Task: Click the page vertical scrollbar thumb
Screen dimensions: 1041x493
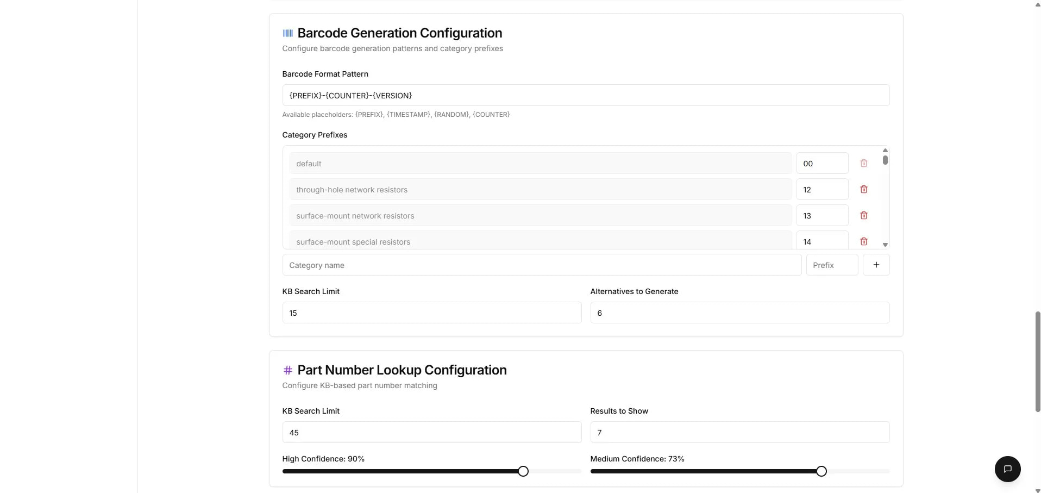Action: 1038,361
